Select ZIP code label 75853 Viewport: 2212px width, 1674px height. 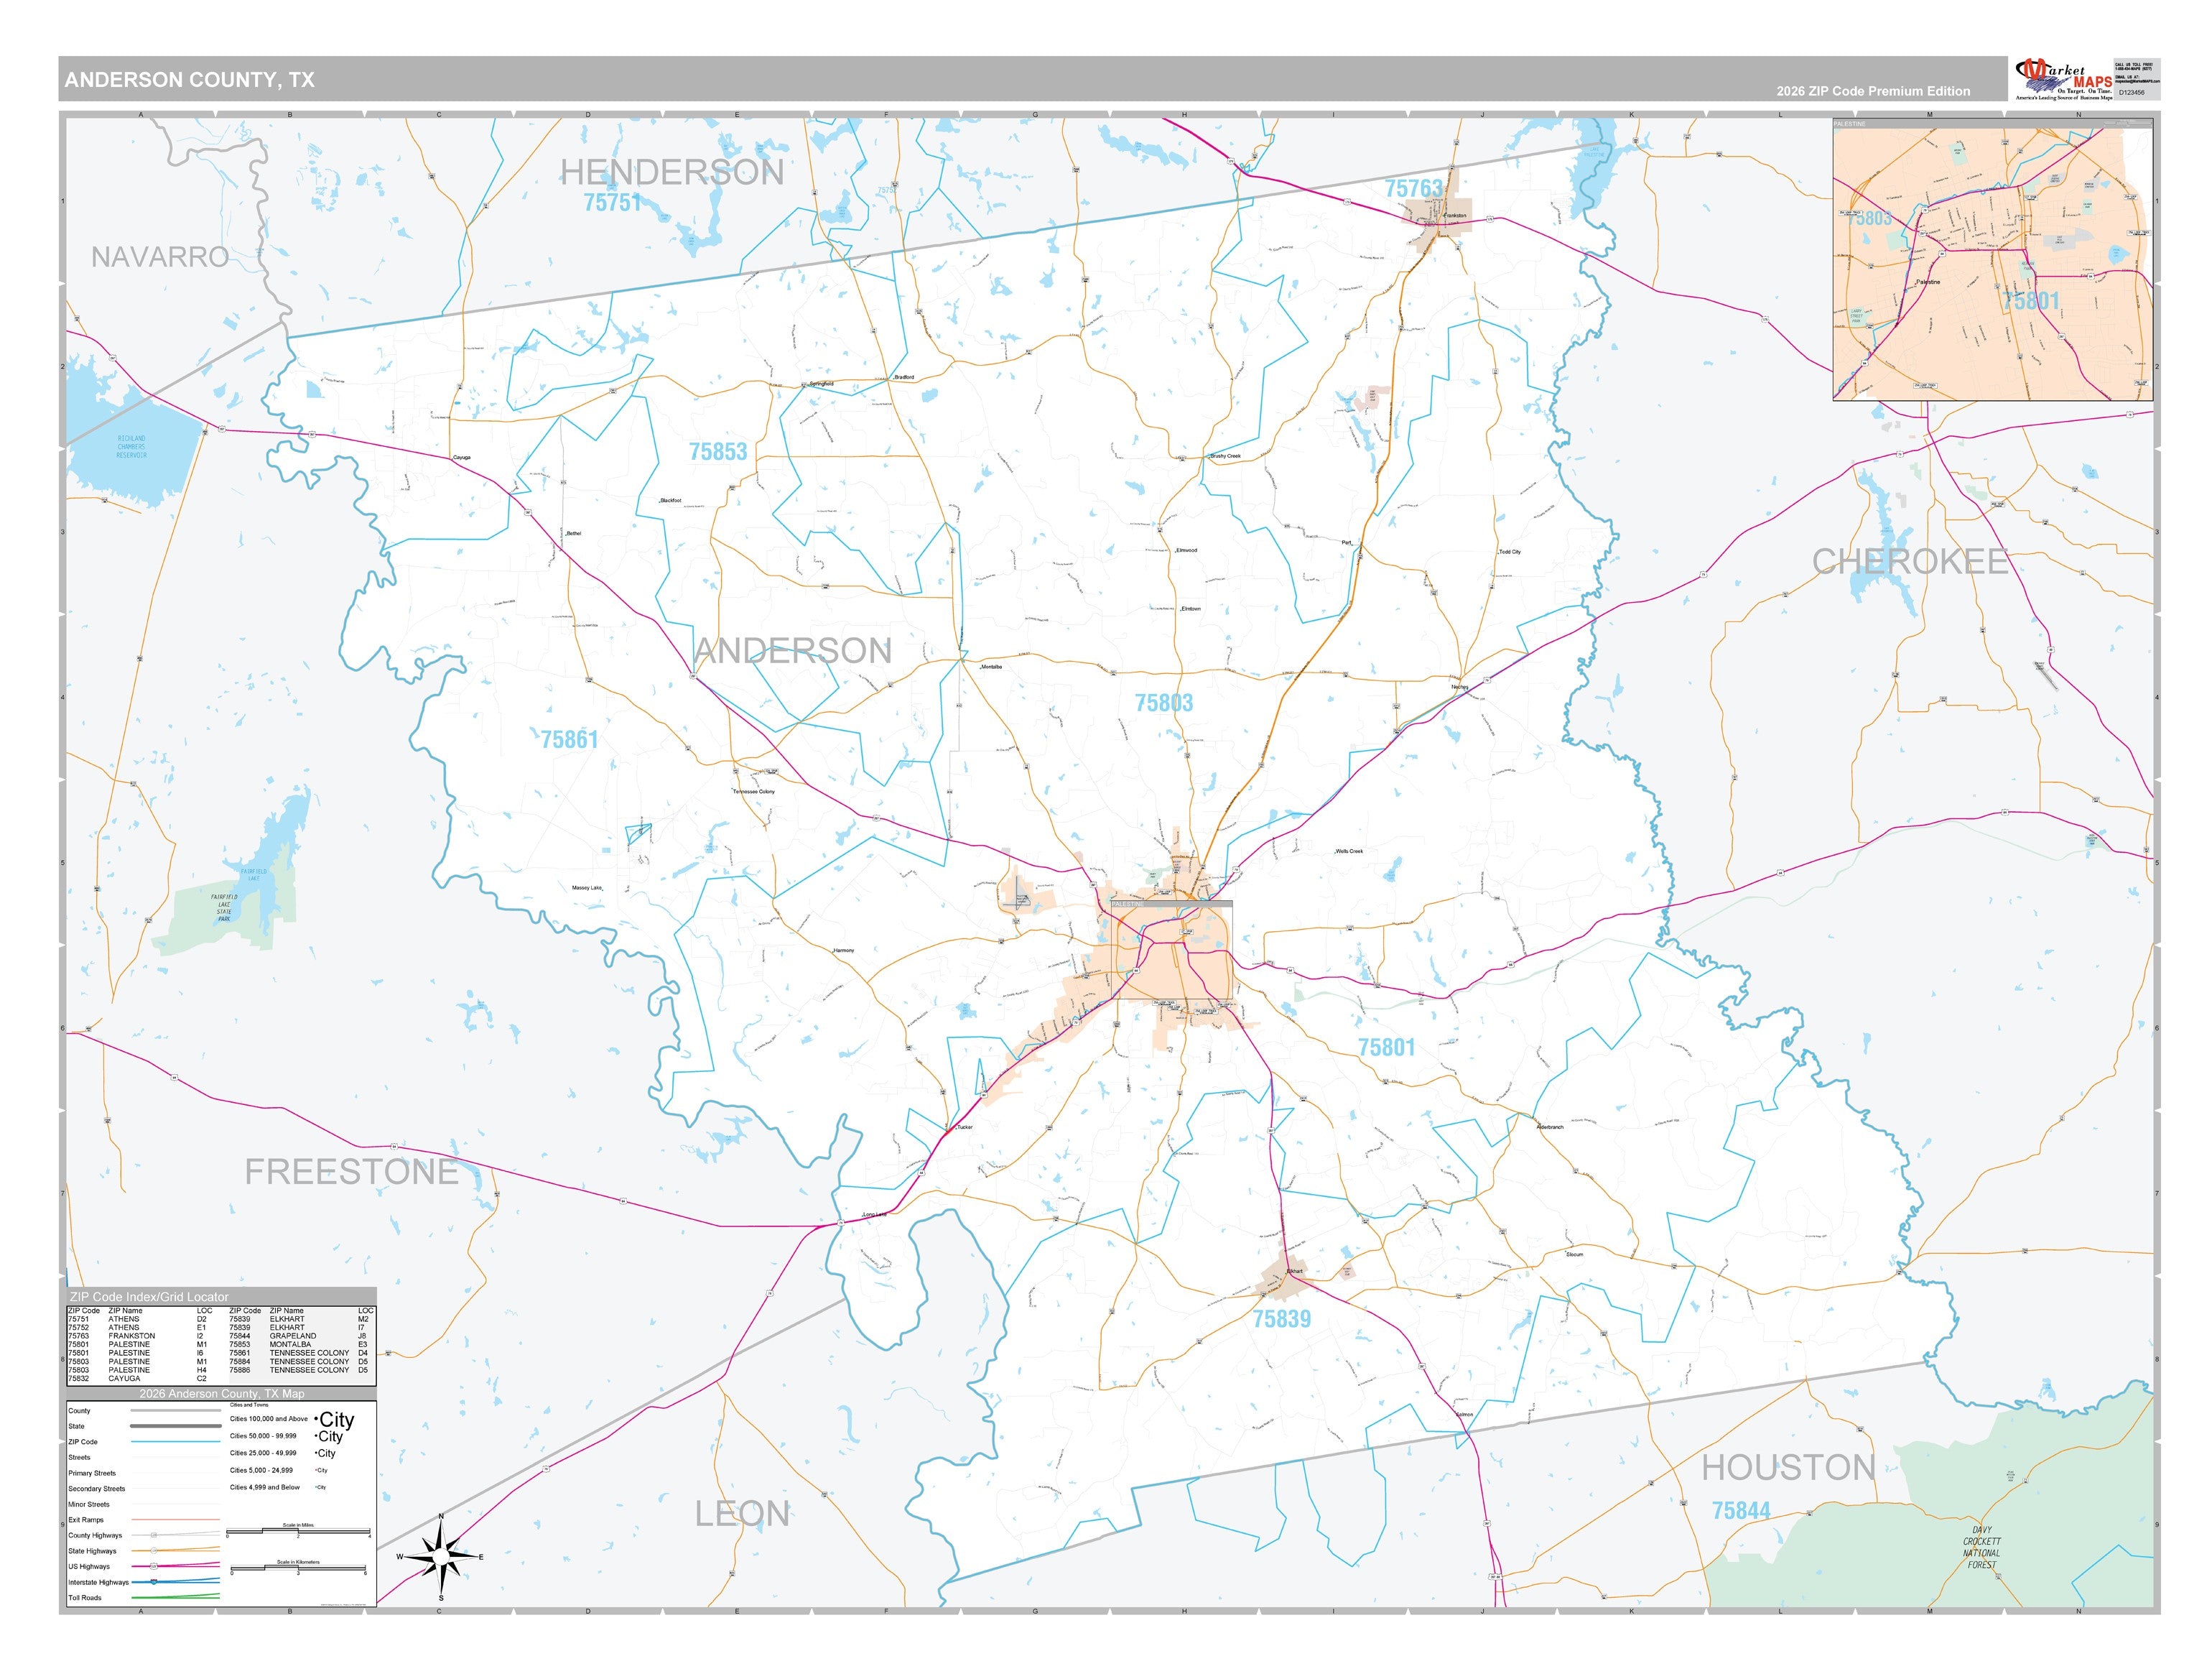tap(718, 453)
